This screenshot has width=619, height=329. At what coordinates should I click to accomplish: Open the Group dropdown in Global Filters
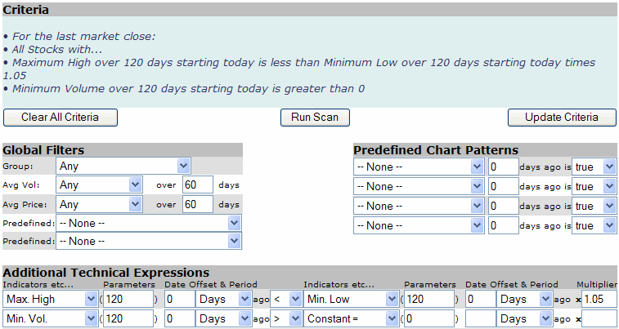tap(123, 166)
